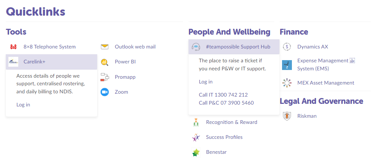
Task: Log in to Carelink+
Action: pyautogui.click(x=23, y=105)
